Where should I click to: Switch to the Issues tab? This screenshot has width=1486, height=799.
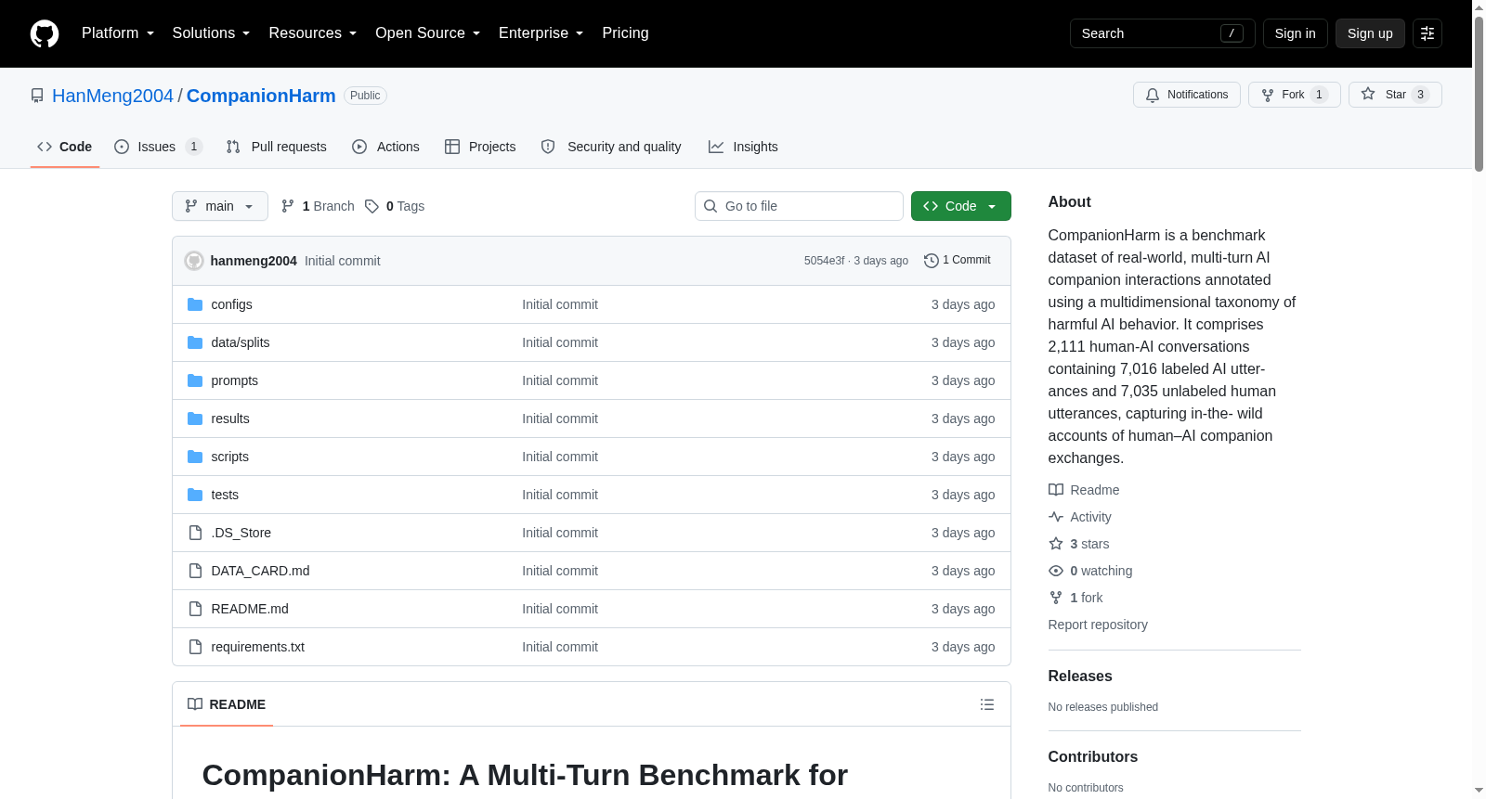point(158,147)
